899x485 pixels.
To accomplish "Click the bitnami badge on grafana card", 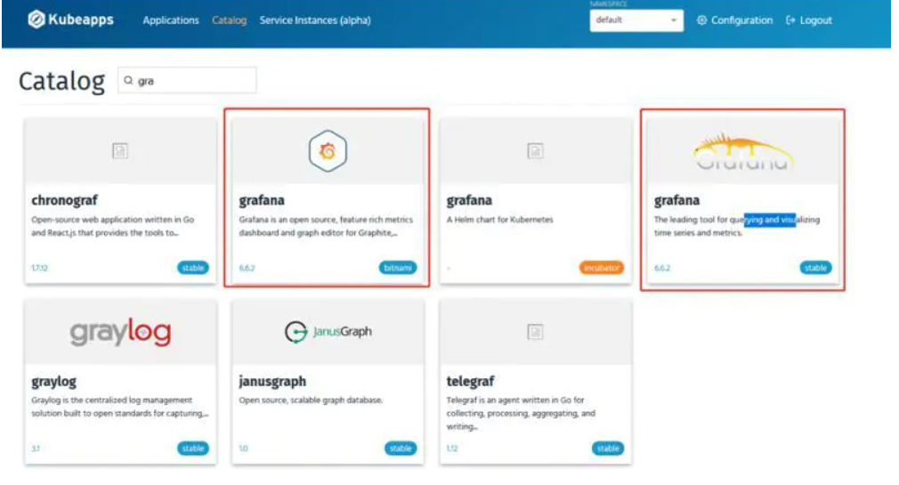I will [398, 268].
